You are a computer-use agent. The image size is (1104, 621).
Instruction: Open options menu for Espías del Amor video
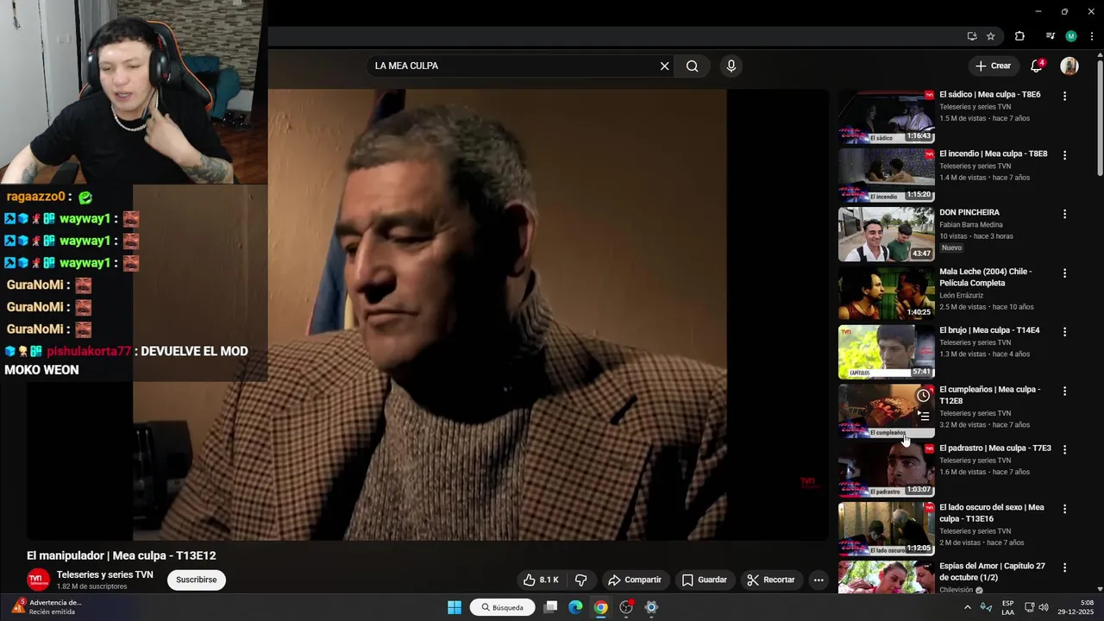click(1064, 568)
